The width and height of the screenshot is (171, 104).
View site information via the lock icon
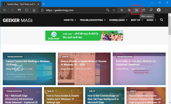(x=42, y=10)
